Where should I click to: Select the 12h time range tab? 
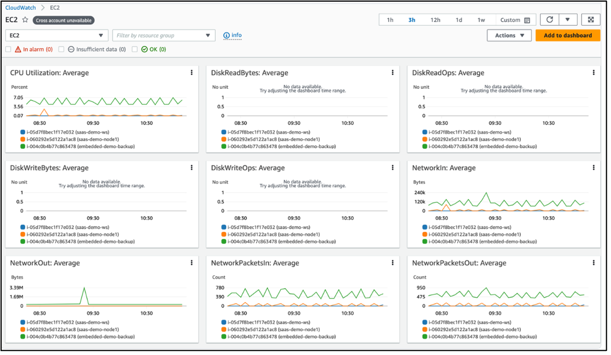435,20
